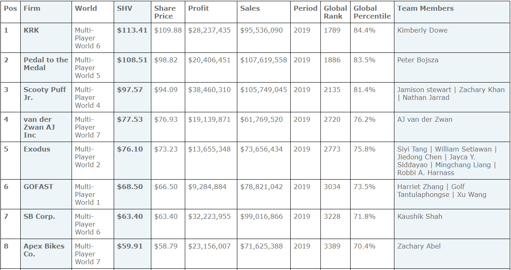The height and width of the screenshot is (270, 511).
Task: Select the SB Corp. firm name
Action: 39,216
